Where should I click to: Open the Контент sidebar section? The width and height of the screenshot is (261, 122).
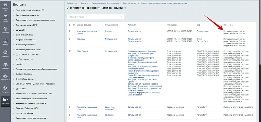click(5, 19)
